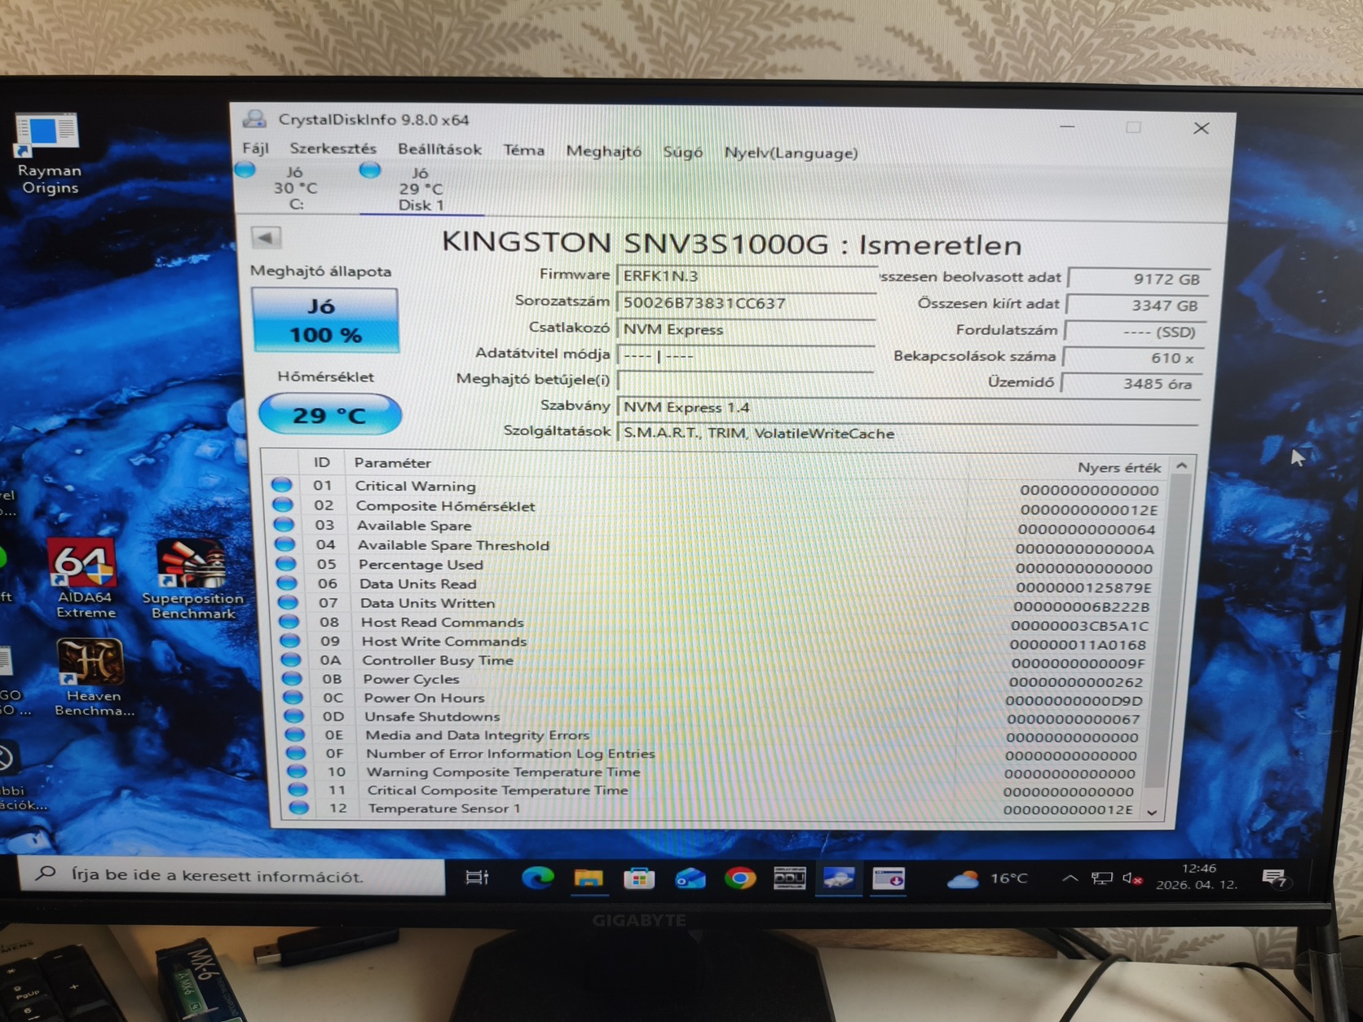Viewport: 1363px width, 1022px height.
Task: Open the Rayman Origins desktop shortcut
Action: coord(49,153)
